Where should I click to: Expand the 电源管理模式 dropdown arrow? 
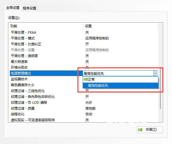156,73
